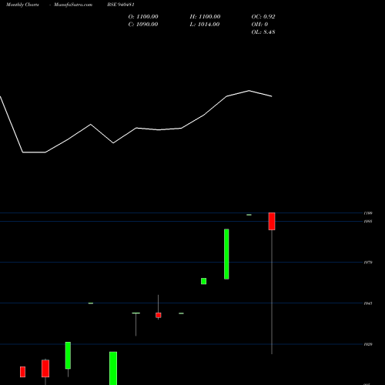The width and height of the screenshot is (385, 385).
Task: Click the 'OC: 0.92' reading
Action: [263, 17]
